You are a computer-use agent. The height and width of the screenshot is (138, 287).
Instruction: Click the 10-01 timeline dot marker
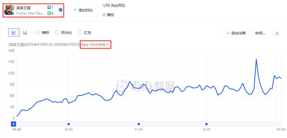click(69, 124)
